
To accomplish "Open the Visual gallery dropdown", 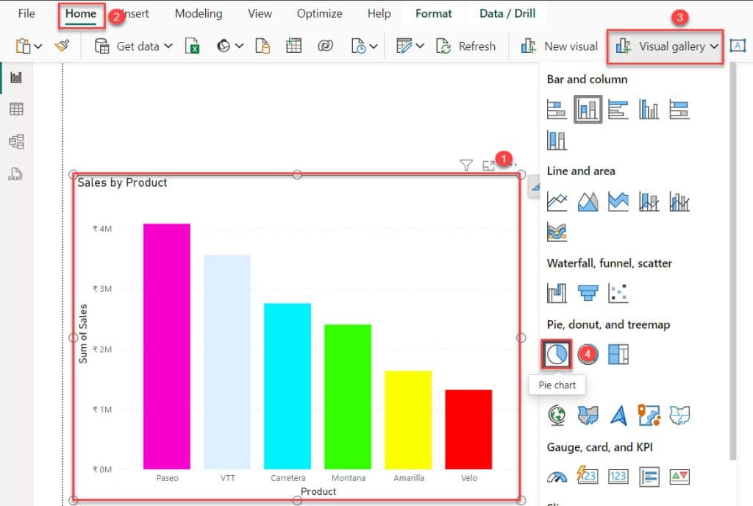I will pyautogui.click(x=665, y=46).
